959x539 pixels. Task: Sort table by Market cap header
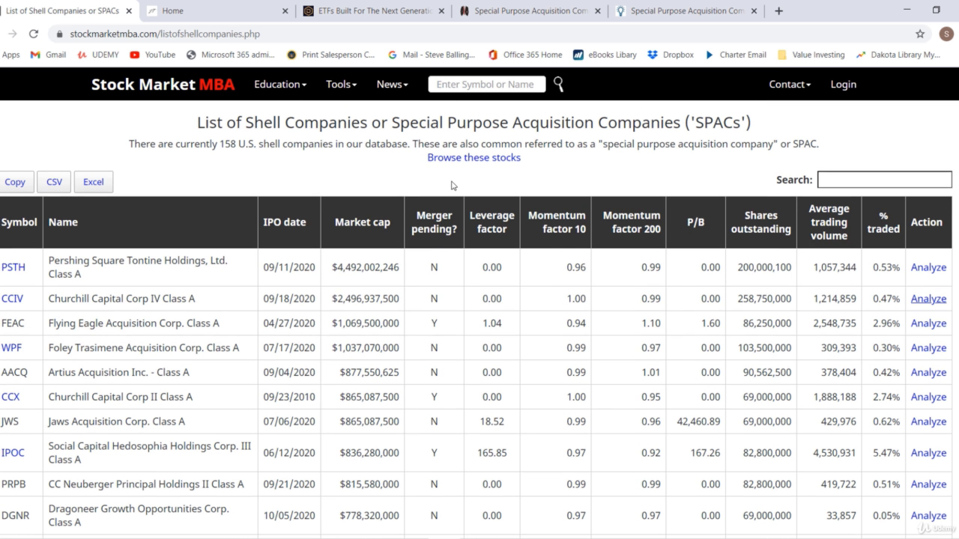point(363,222)
